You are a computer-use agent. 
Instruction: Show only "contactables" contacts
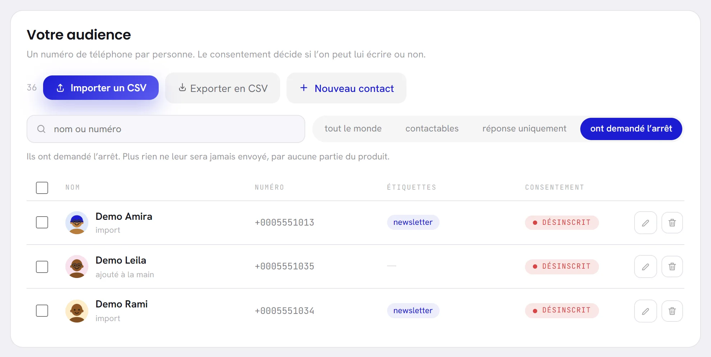432,129
